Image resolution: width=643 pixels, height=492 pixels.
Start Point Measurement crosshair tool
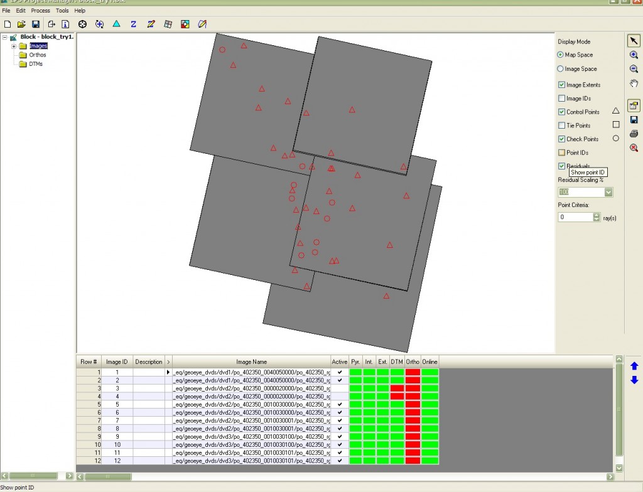coord(82,24)
